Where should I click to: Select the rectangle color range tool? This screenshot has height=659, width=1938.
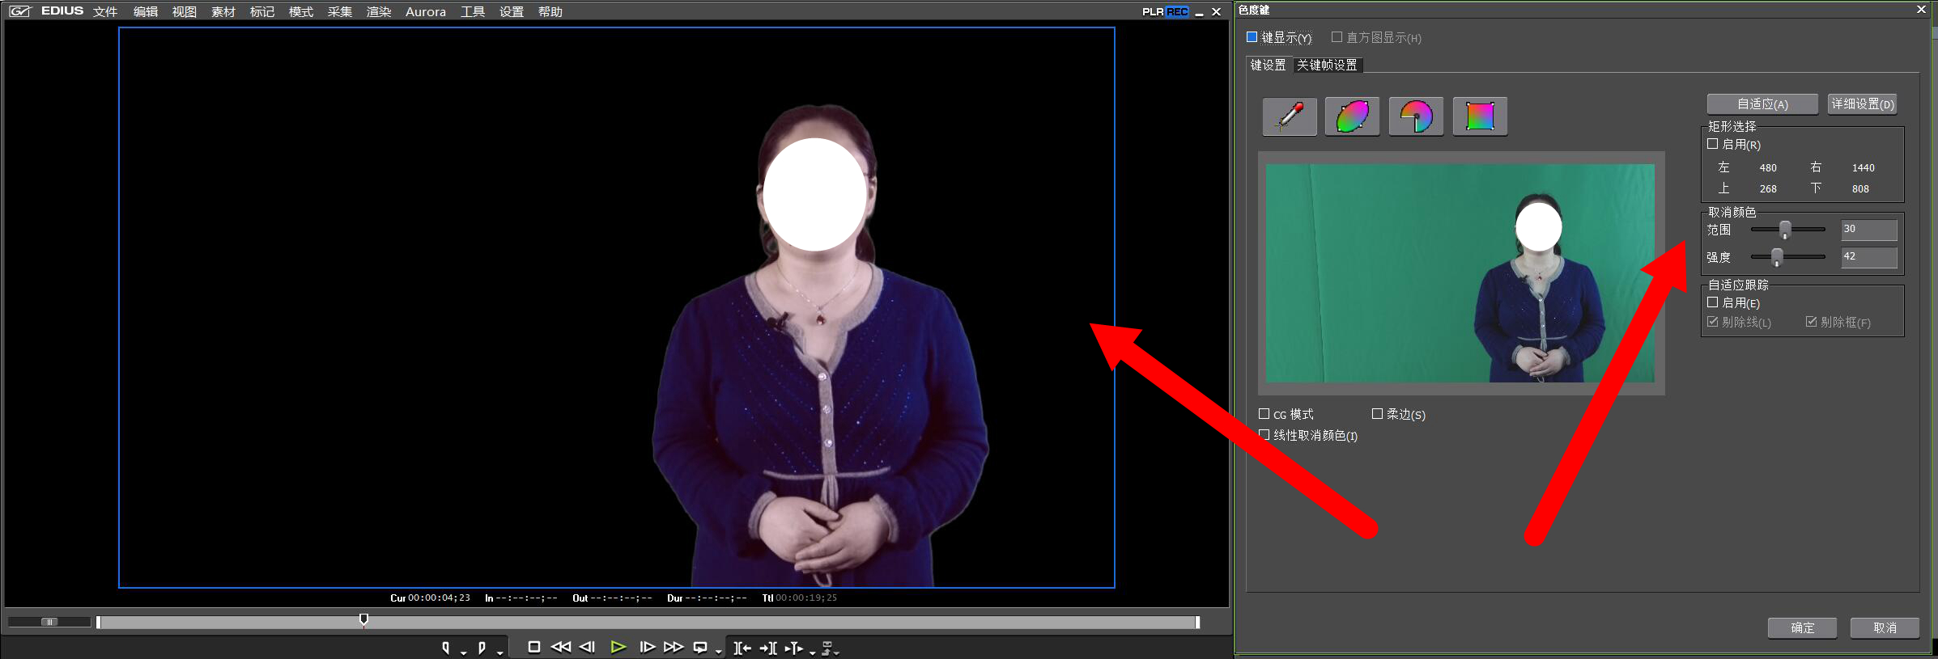click(1480, 116)
